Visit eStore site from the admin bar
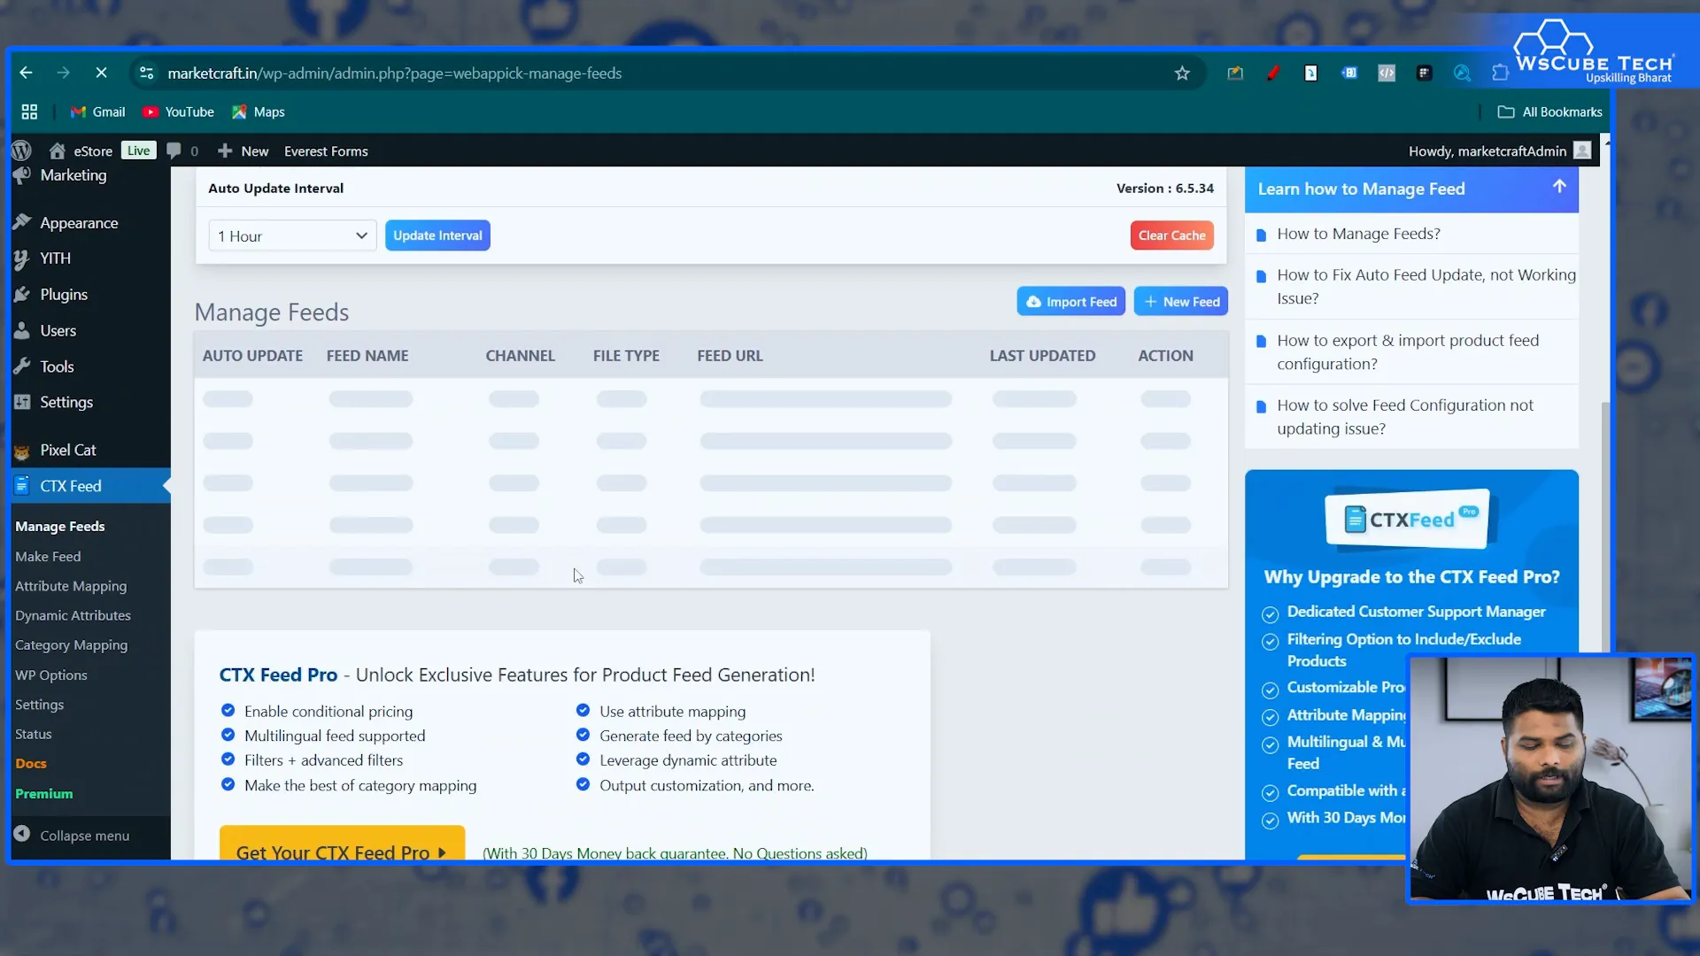The height and width of the screenshot is (956, 1700). (x=81, y=150)
